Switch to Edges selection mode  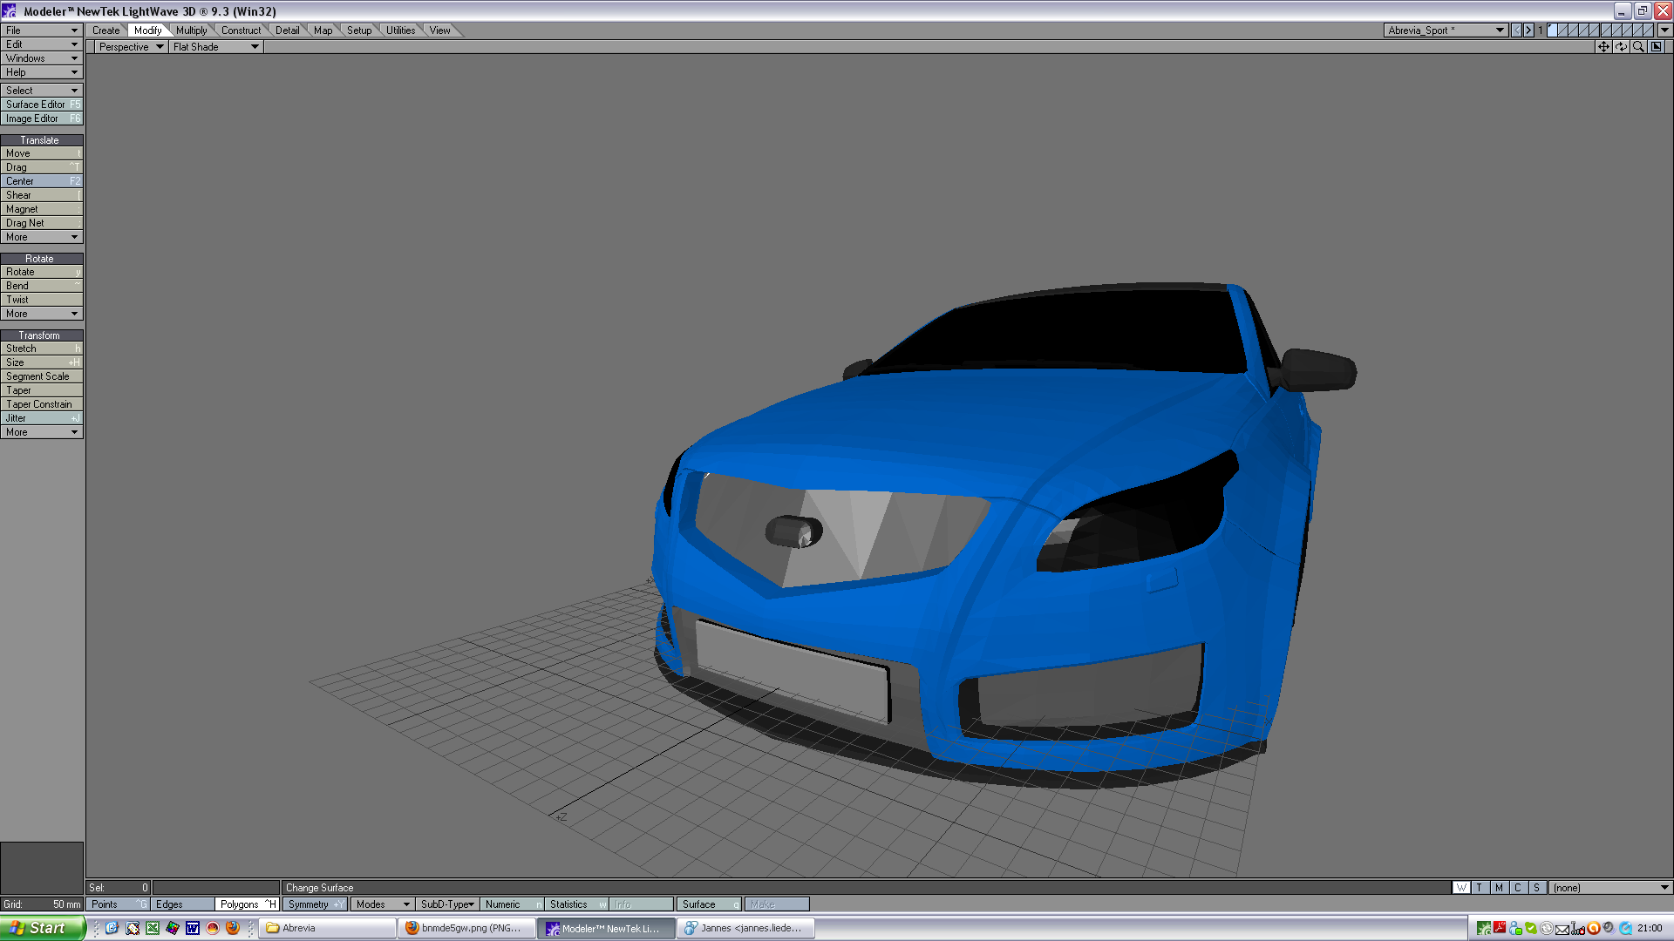pos(183,904)
